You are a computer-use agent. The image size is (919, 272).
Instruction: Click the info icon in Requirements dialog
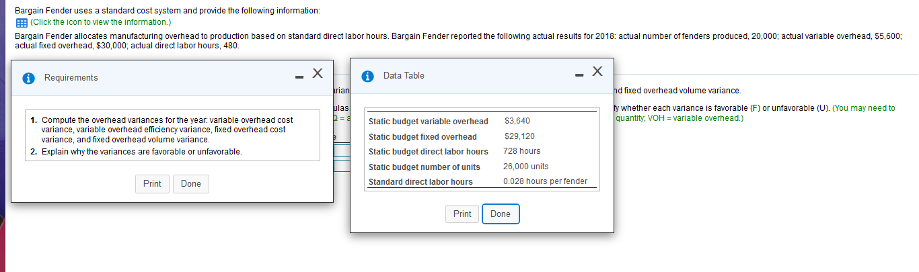(29, 78)
